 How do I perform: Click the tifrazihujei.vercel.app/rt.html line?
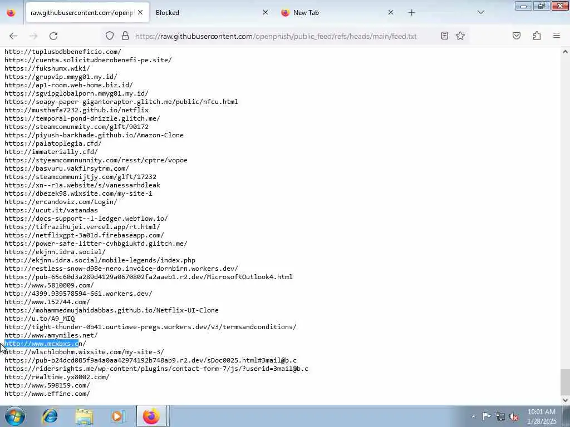pos(82,227)
